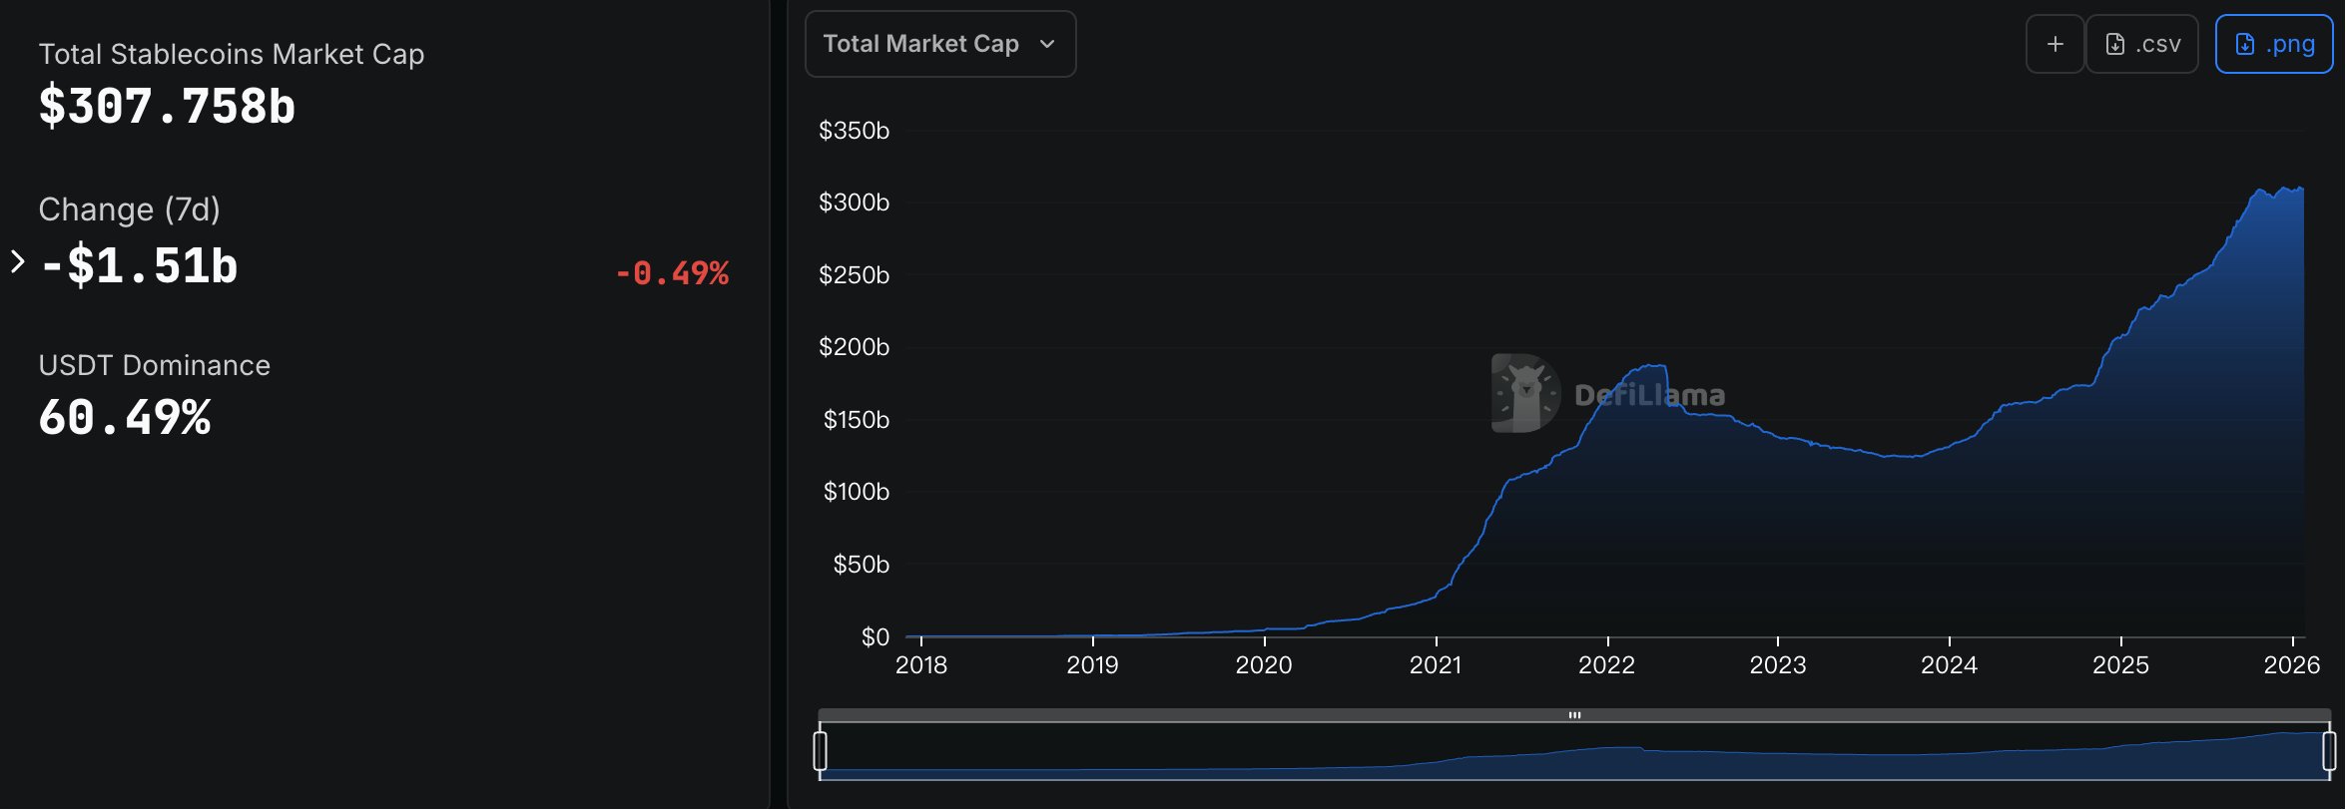
Task: Export the chart as .png
Action: pos(2273,44)
